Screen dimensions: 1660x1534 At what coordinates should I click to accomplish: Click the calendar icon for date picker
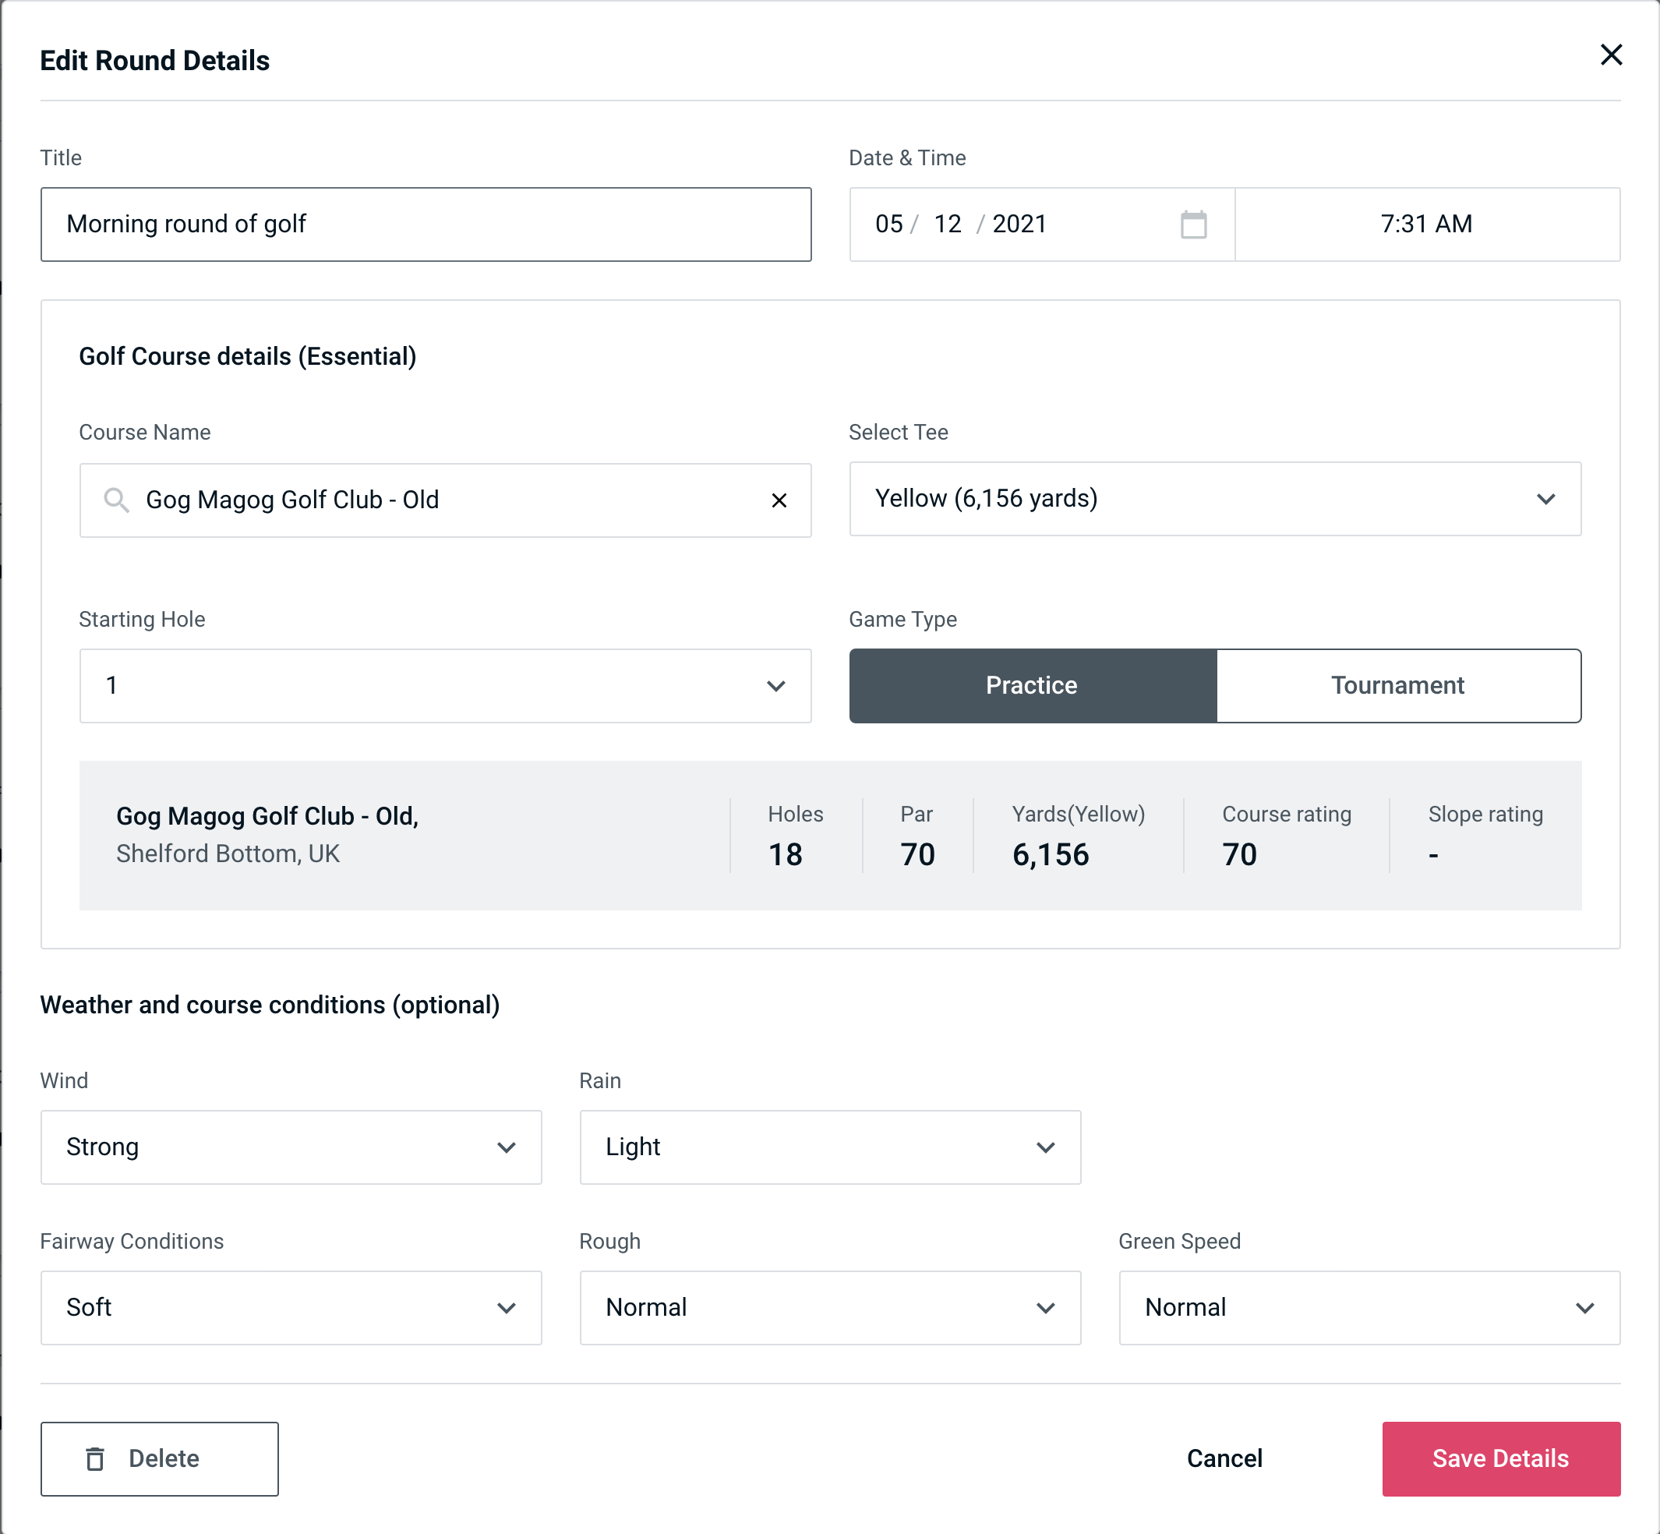(1192, 224)
